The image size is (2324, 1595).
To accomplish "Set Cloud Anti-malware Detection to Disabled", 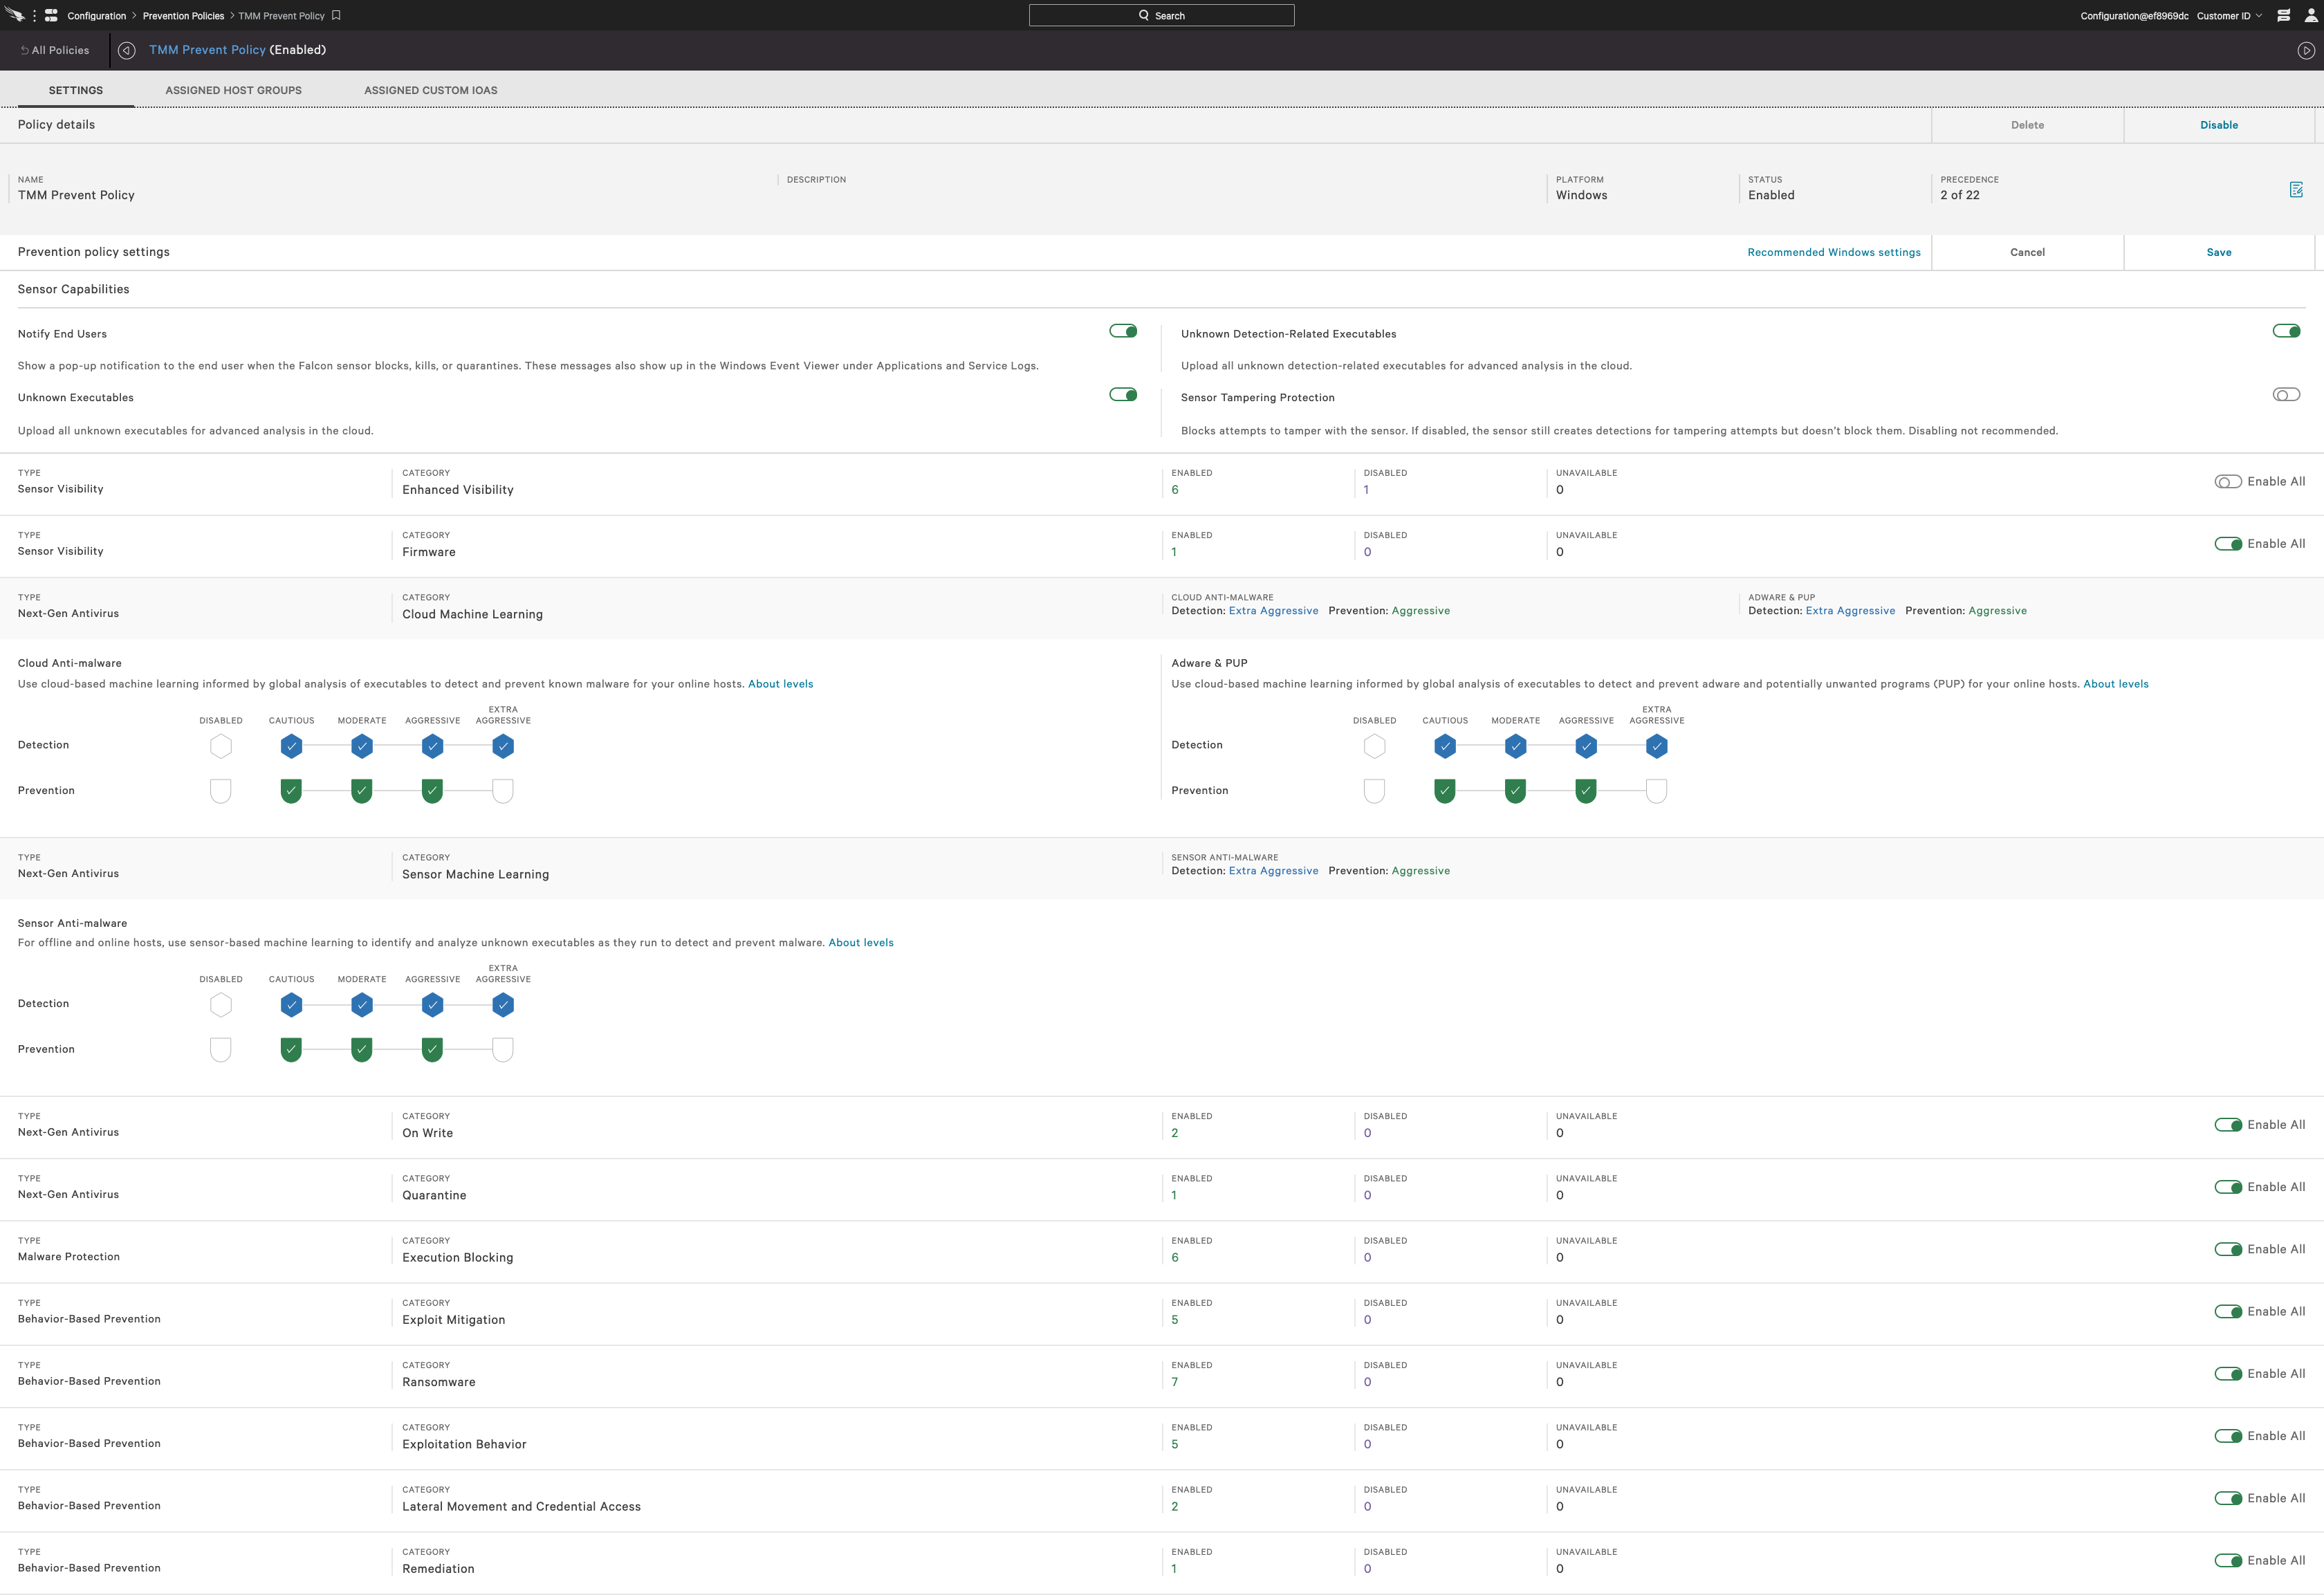I will pos(221,746).
